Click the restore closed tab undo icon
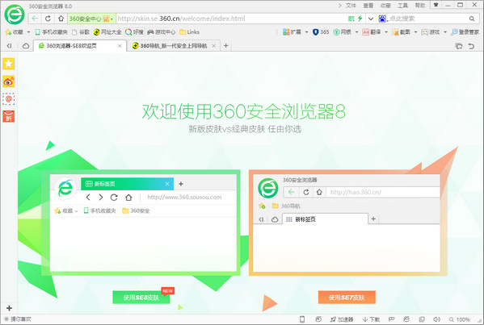Screen dimensions: 484x325 [x=471, y=46]
